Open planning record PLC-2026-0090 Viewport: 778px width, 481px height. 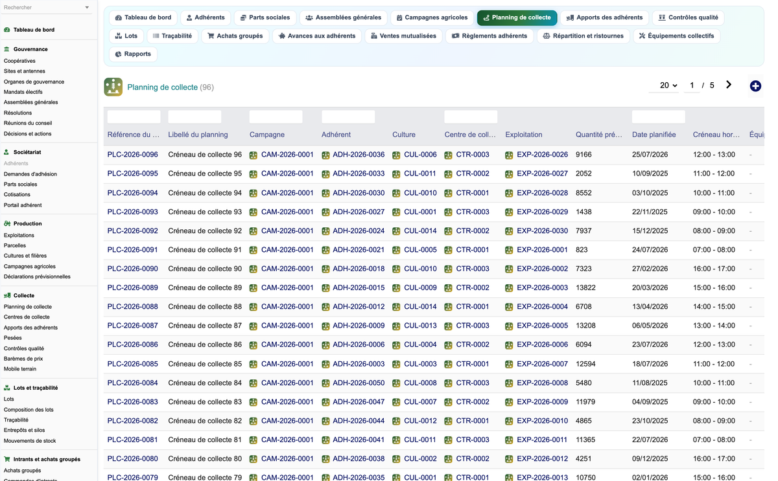(133, 269)
